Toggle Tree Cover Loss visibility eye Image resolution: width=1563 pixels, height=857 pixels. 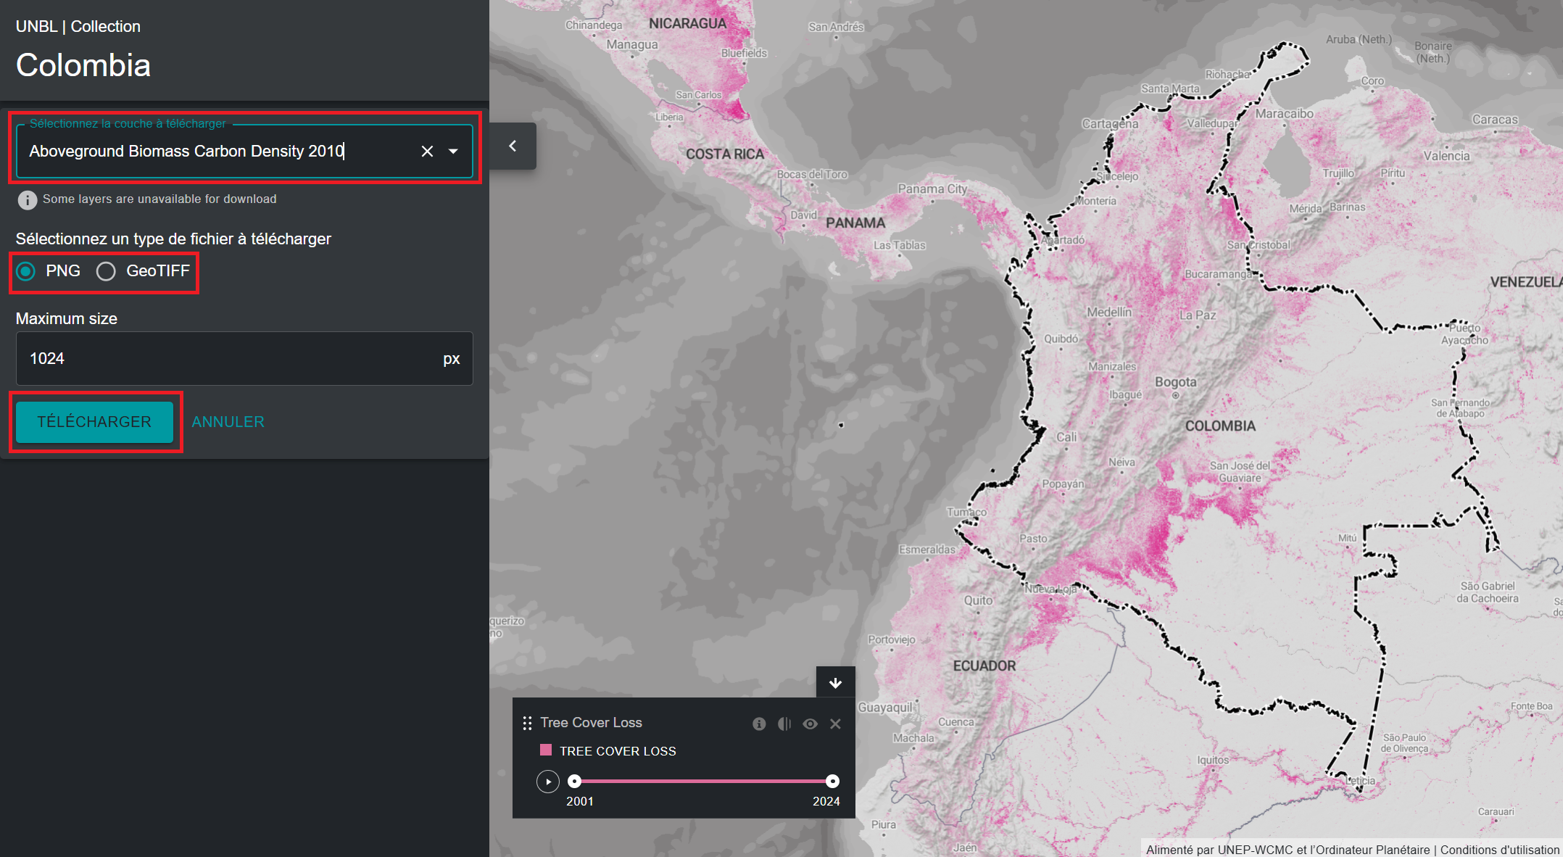pos(810,724)
